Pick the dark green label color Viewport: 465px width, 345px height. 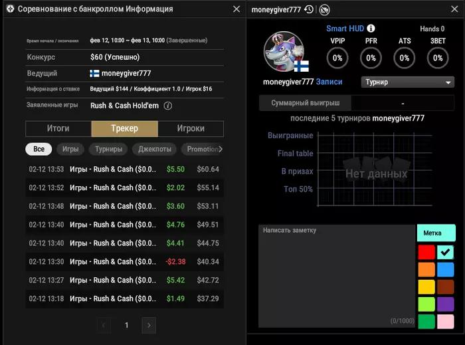426,322
